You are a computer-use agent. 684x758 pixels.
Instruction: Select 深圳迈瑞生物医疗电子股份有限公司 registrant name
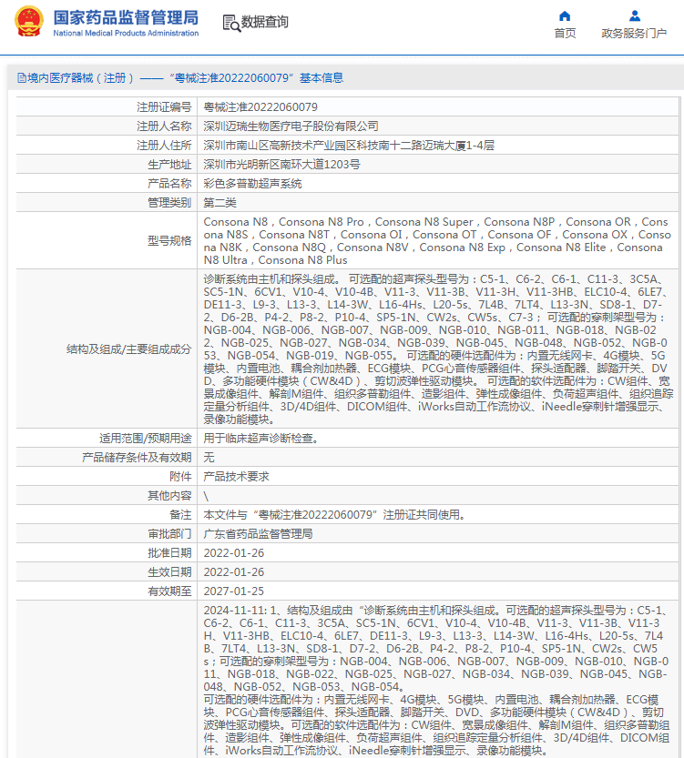click(x=291, y=126)
